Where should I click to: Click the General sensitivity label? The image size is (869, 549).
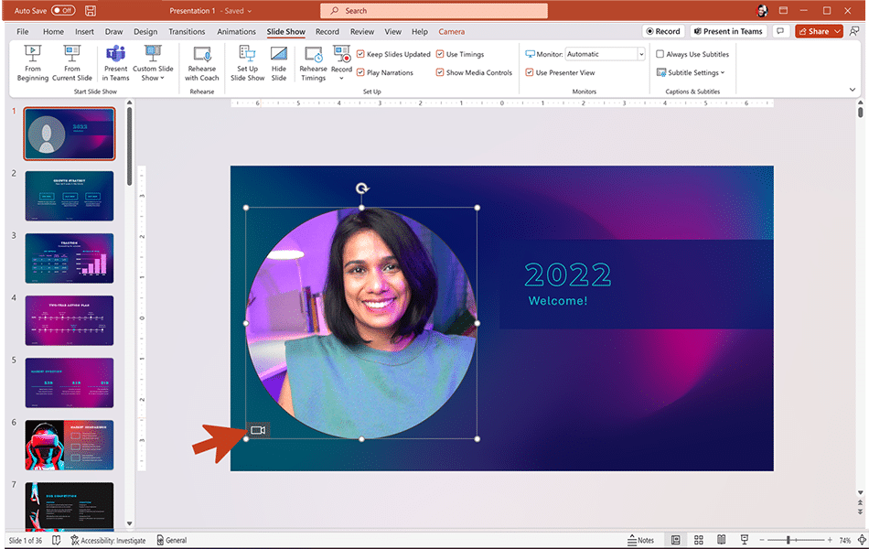point(171,540)
